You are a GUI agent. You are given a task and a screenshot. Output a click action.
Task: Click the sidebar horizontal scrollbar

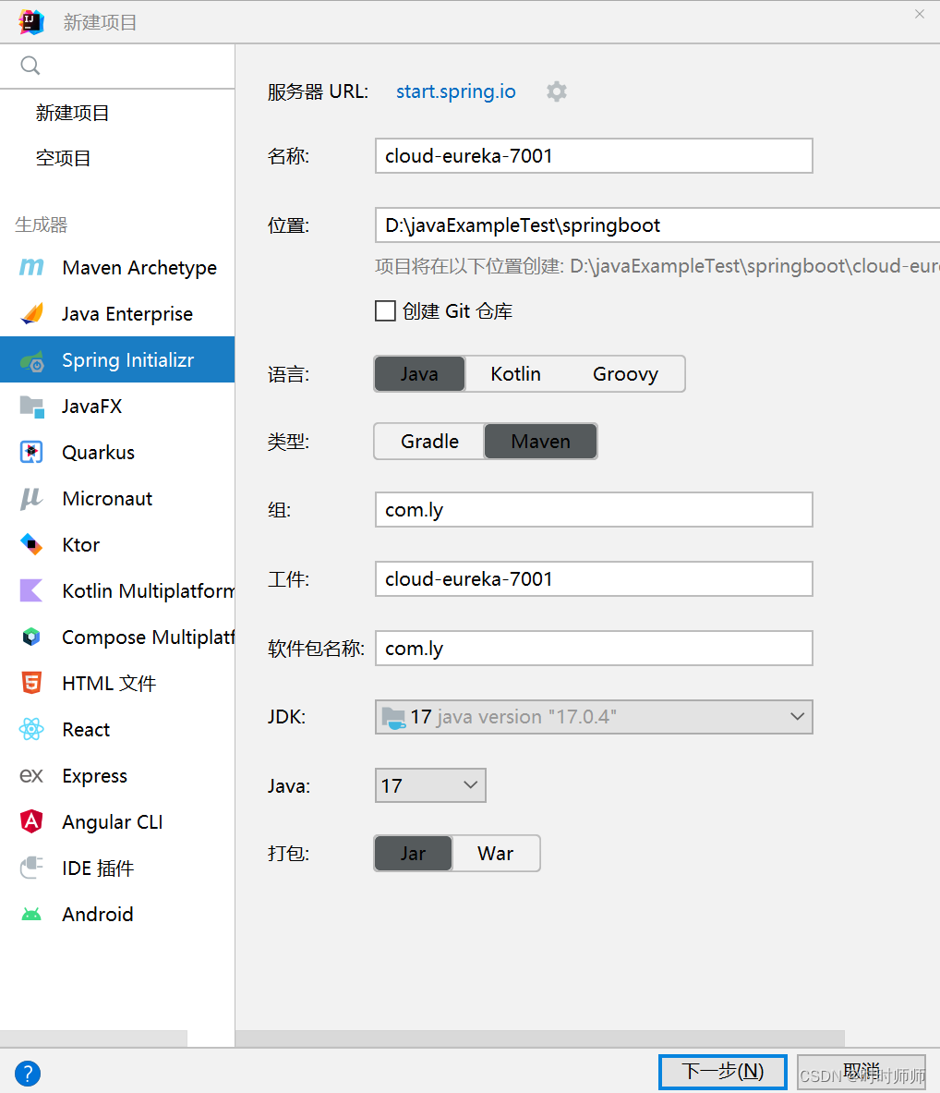coord(93,1038)
